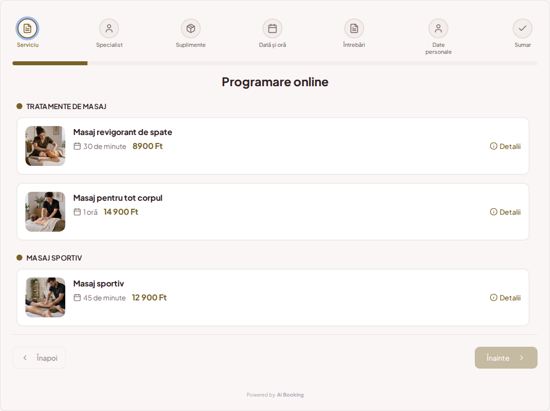Click the TRATAMENTE DE MASAJ category heading
This screenshot has height=411, width=550.
point(66,107)
